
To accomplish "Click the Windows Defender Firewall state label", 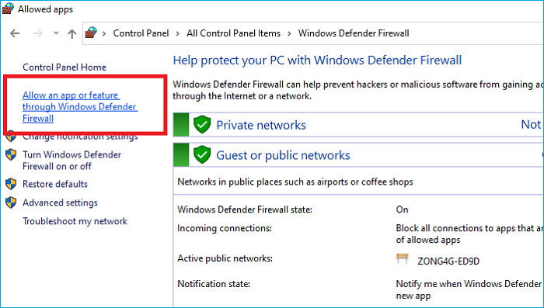I will click(245, 209).
